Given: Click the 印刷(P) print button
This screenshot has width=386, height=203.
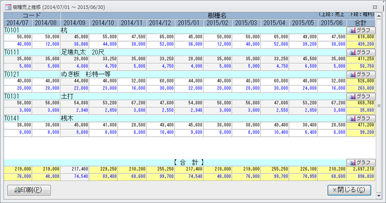Looking at the screenshot, I should pyautogui.click(x=29, y=190).
